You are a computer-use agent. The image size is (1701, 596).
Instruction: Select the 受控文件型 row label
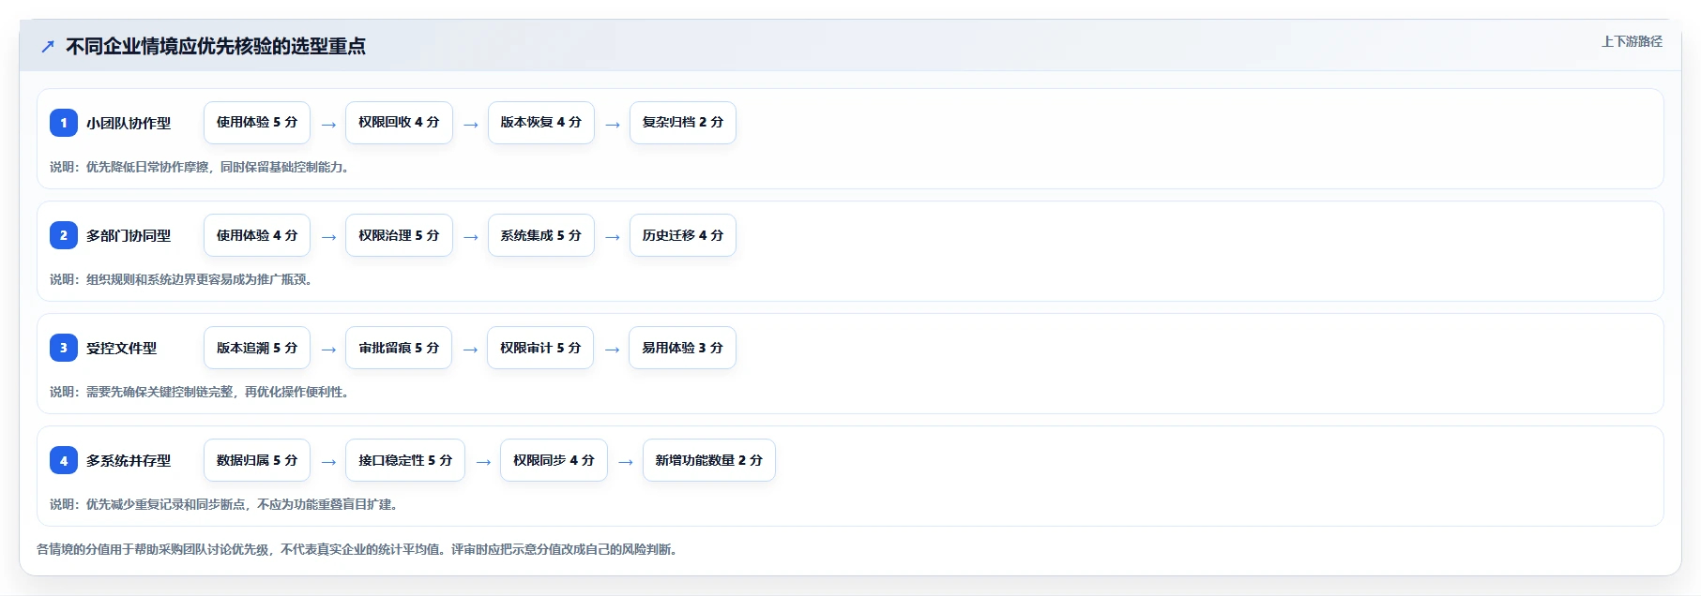tap(122, 348)
